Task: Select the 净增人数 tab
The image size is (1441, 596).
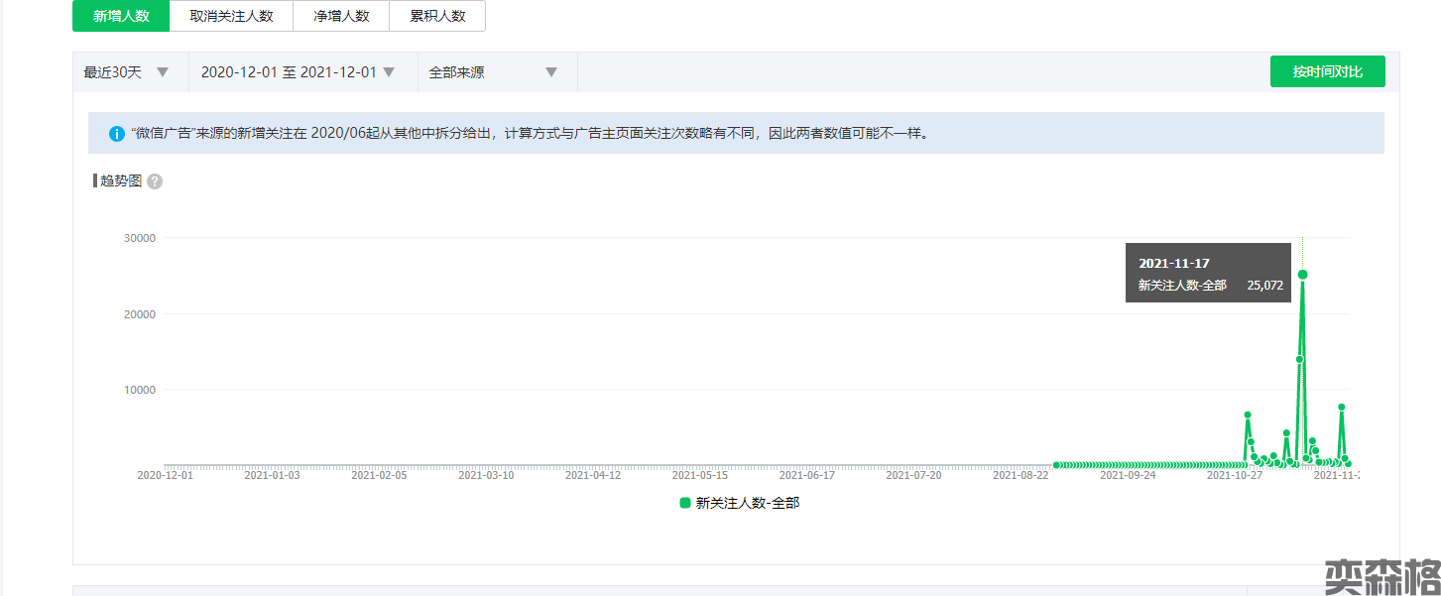Action: pos(341,16)
